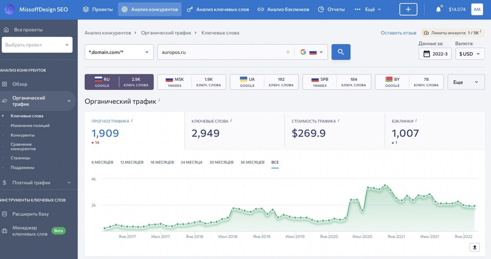Screen dimensions: 491x259
Task: Click the Оставить отзыв link
Action: tap(399, 33)
